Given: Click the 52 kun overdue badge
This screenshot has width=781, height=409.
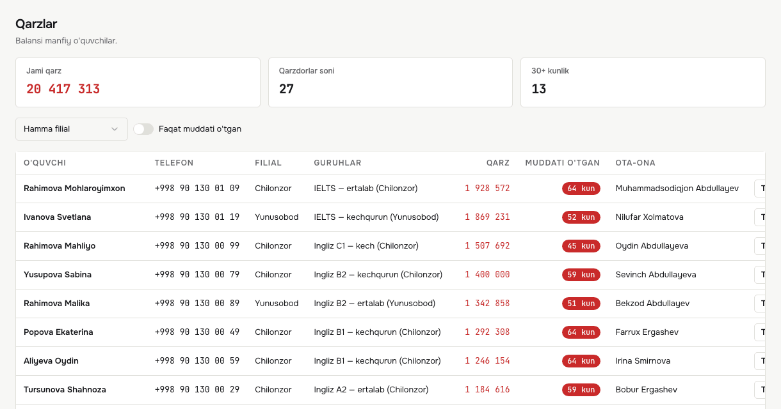Looking at the screenshot, I should coord(581,217).
